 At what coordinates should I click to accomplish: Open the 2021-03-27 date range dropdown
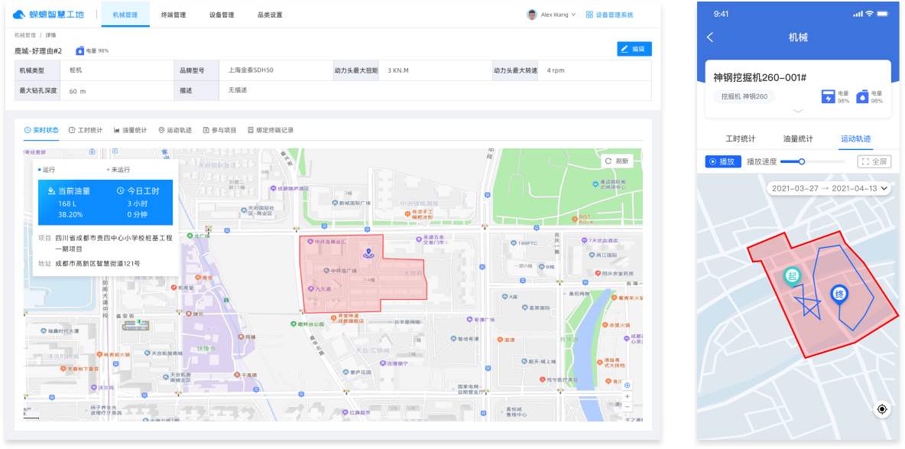tap(829, 188)
